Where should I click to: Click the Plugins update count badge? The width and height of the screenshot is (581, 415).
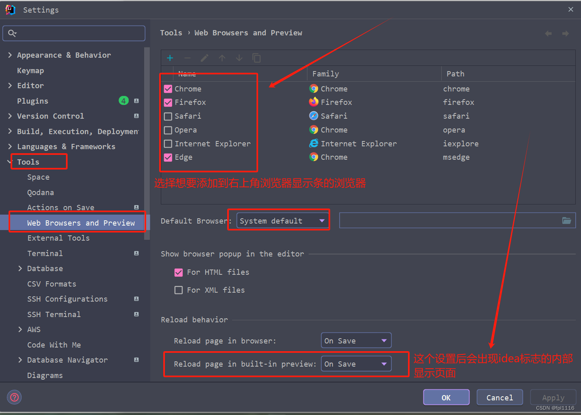124,100
